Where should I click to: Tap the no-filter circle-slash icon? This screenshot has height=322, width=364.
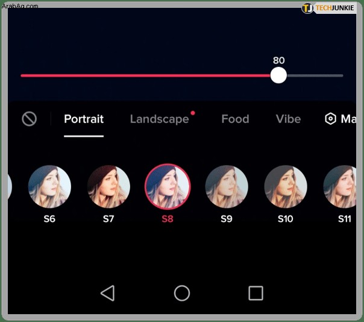[30, 119]
